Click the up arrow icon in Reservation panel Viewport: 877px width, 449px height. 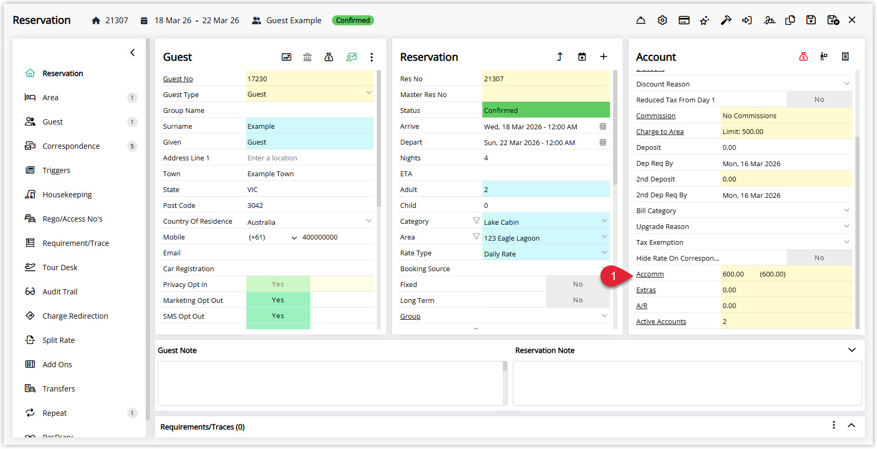point(560,56)
